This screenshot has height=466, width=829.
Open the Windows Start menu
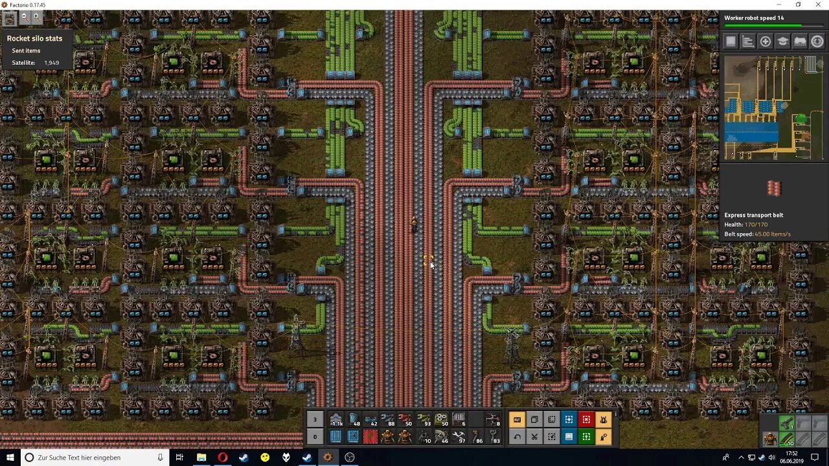[10, 458]
